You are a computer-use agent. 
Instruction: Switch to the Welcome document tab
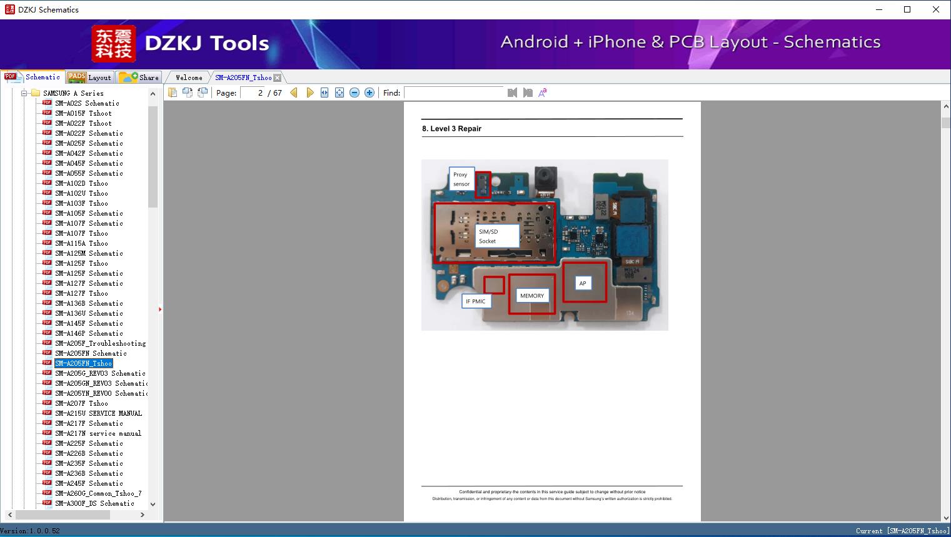189,78
